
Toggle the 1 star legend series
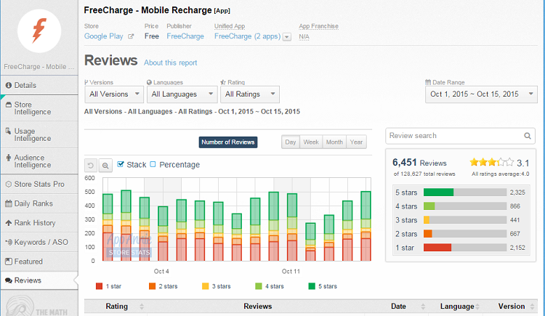(99, 286)
